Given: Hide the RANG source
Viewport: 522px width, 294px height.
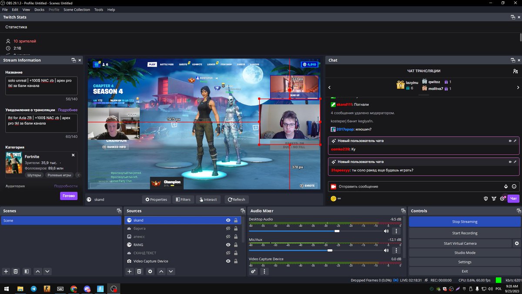Looking at the screenshot, I should tap(228, 245).
